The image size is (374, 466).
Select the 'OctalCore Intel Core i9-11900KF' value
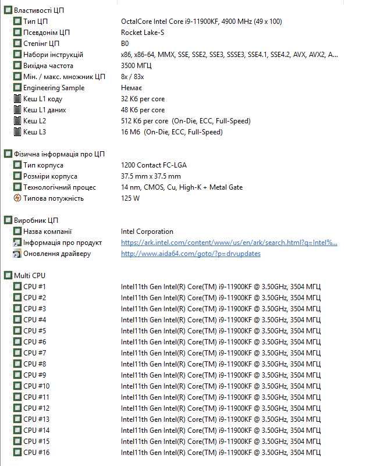click(x=201, y=22)
